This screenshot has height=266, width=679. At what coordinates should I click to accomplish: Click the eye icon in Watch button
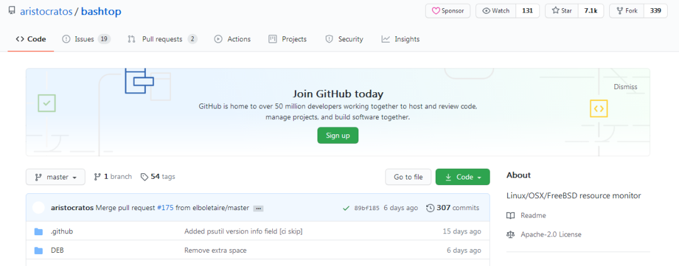(x=486, y=11)
